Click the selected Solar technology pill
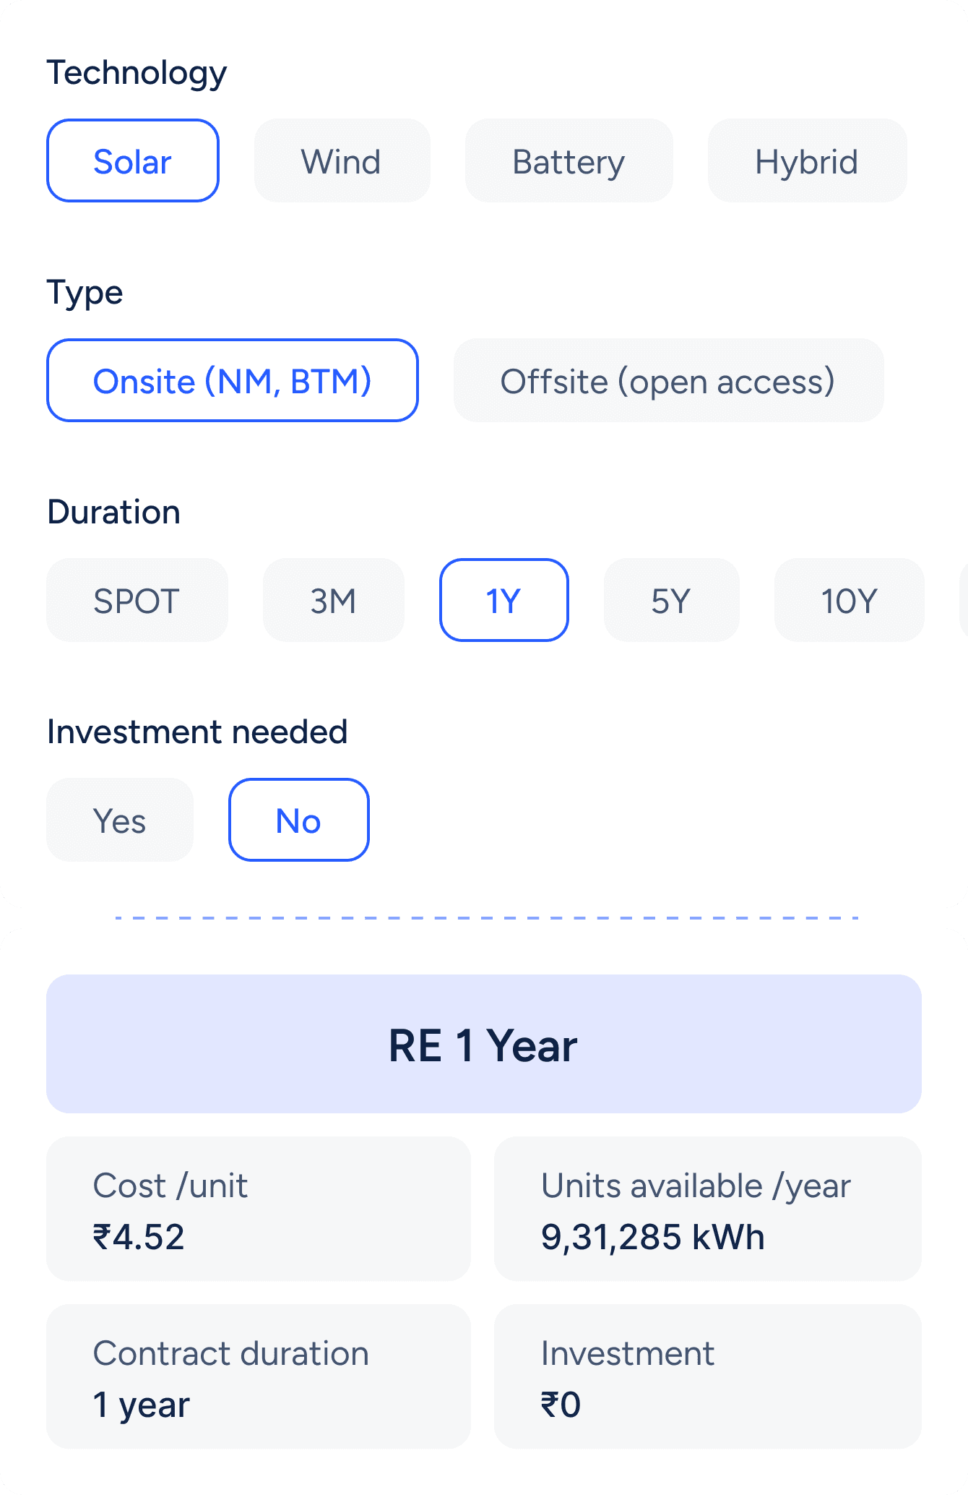The image size is (968, 1495). tap(133, 160)
